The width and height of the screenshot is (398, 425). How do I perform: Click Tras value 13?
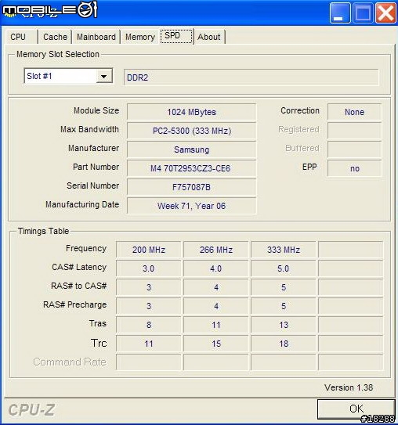pos(284,325)
